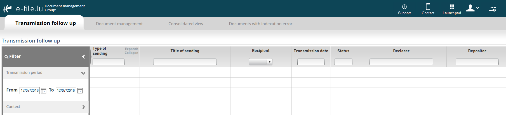
Task: Click the e-file.lu logo
Action: (x=23, y=9)
